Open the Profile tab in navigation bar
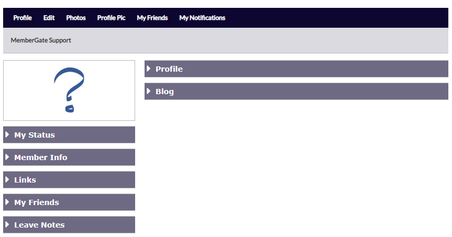This screenshot has height=237, width=452. [23, 18]
